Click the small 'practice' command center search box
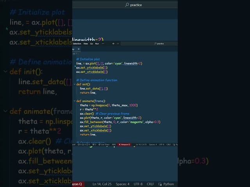The width and height of the screenshot is (250, 187). point(149,44)
